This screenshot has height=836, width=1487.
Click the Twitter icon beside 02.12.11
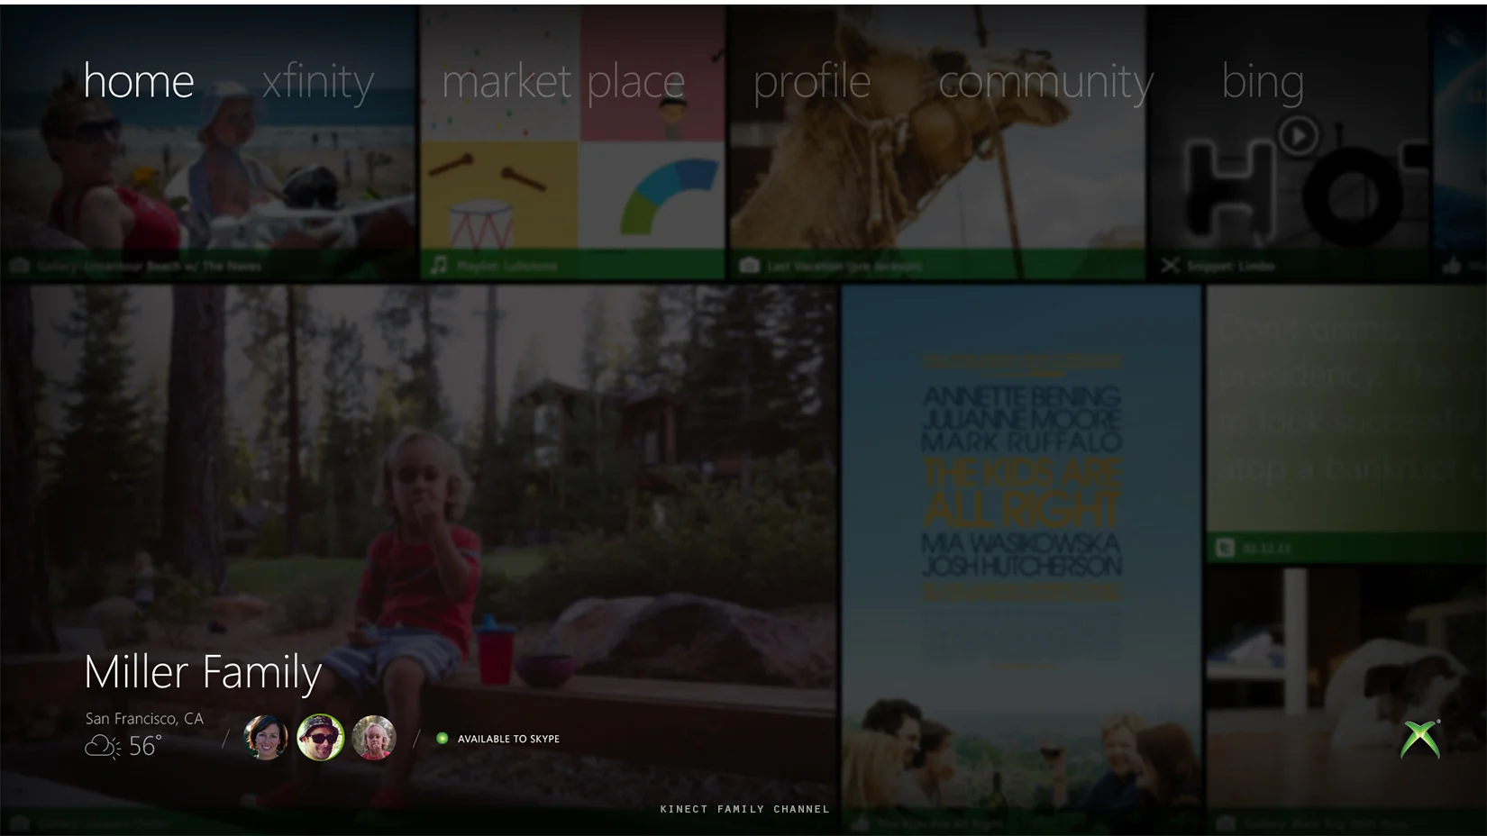point(1225,548)
